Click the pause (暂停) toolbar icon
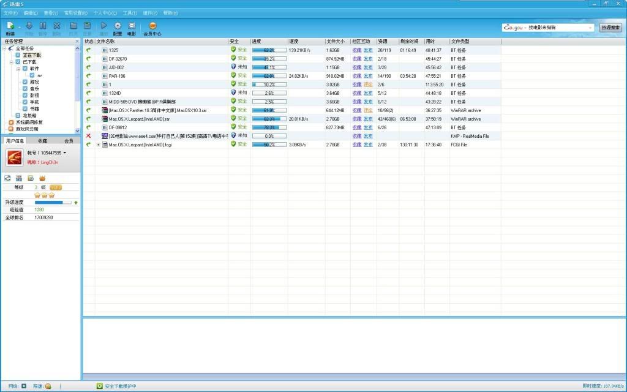Viewport: 627px width, 392px height. [42, 26]
